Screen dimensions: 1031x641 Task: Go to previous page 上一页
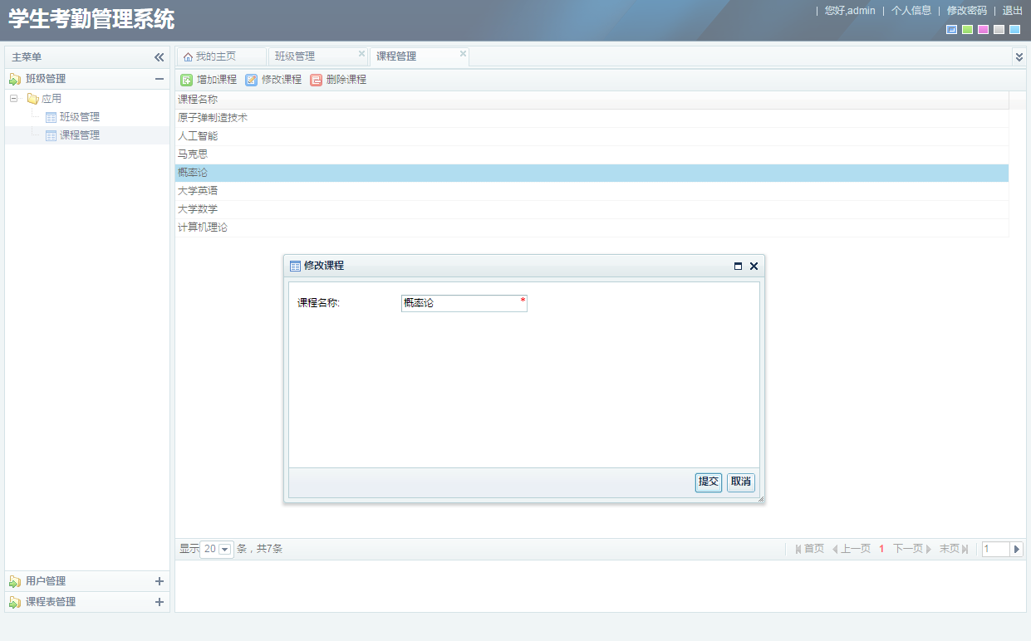tap(851, 549)
